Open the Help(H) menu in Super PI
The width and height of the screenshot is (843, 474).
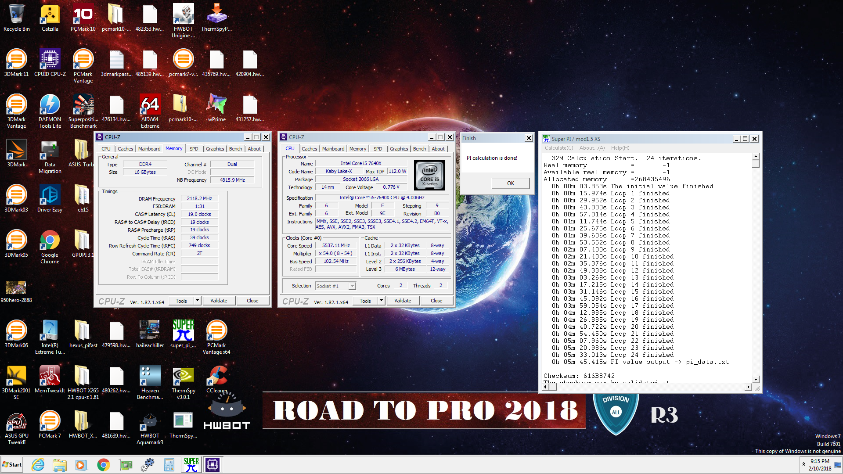tap(620, 148)
